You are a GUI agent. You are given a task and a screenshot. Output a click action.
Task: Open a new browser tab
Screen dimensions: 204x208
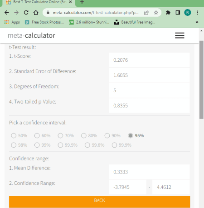pyautogui.click(x=82, y=2)
